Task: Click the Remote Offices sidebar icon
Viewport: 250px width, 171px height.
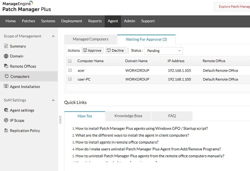Action: click(x=6, y=66)
